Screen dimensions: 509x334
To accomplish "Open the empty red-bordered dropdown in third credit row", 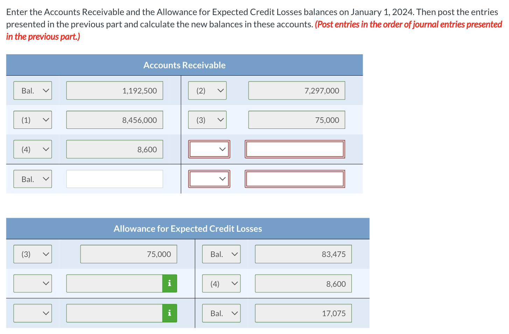I will [209, 149].
